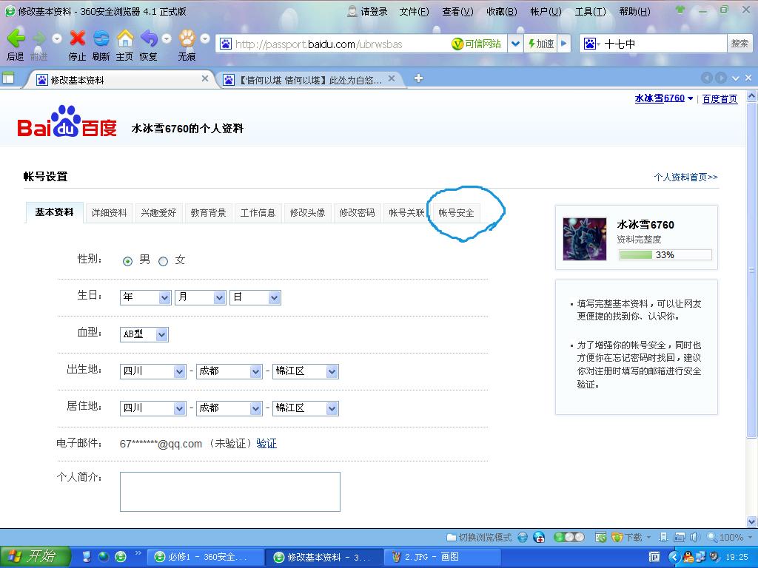
Task: Switch to 兴趣爱好 tab
Action: pos(158,212)
